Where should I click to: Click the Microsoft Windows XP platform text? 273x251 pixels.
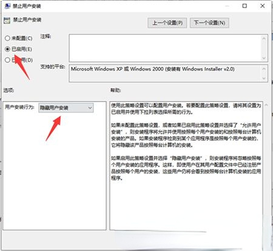pyautogui.click(x=152, y=69)
